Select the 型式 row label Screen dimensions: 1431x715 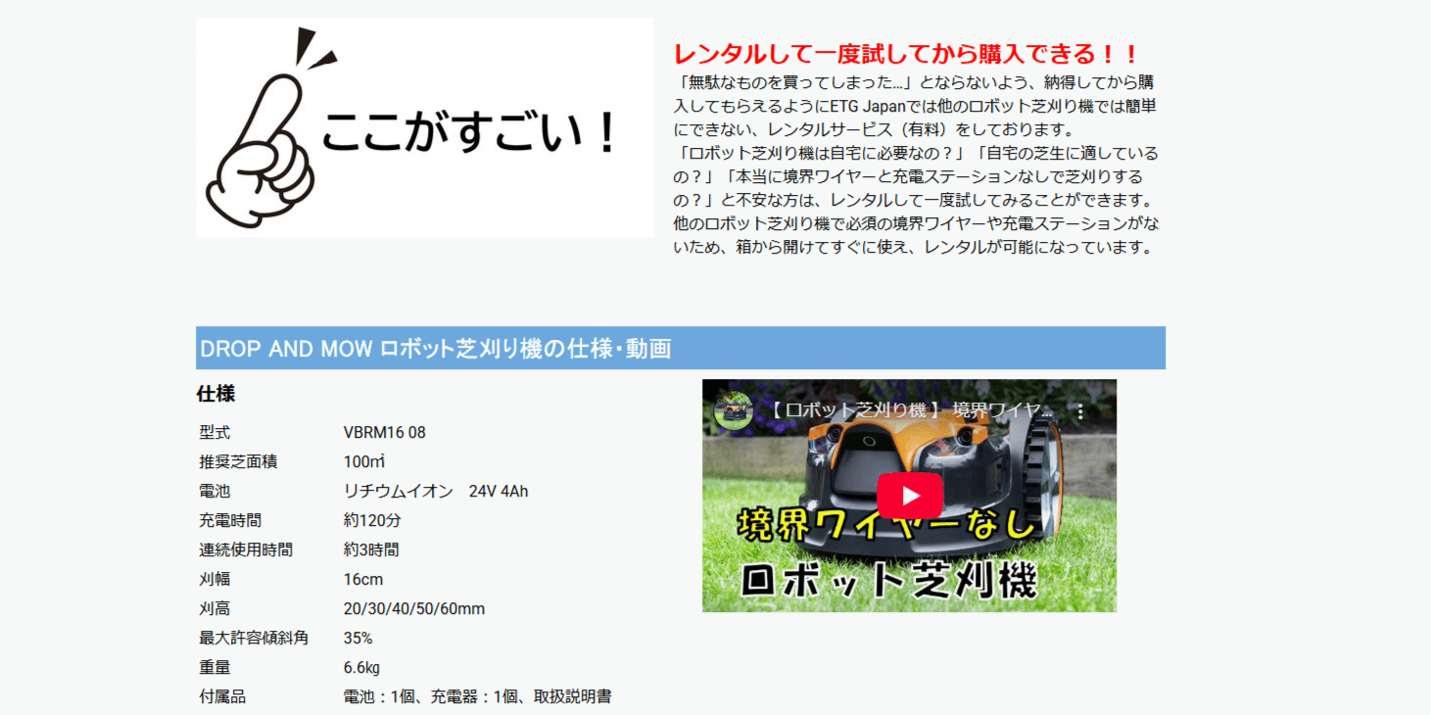pos(215,432)
